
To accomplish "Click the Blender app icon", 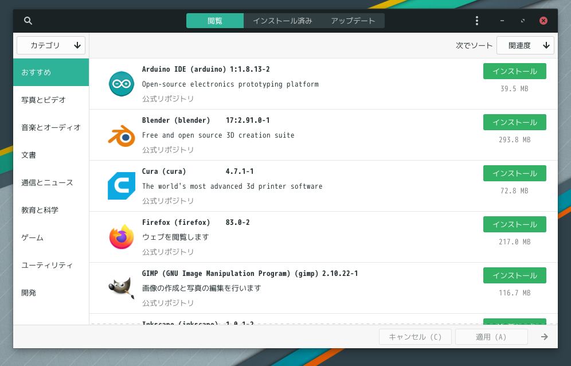I will [x=122, y=135].
